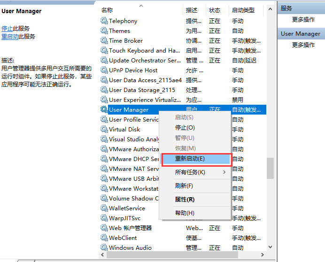Click the User Profile Service gear icon
Image resolution: width=325 pixels, height=262 pixels.
[x=104, y=119]
